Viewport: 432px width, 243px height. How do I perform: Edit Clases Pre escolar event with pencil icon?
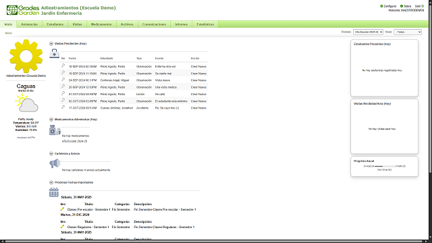coord(62,209)
